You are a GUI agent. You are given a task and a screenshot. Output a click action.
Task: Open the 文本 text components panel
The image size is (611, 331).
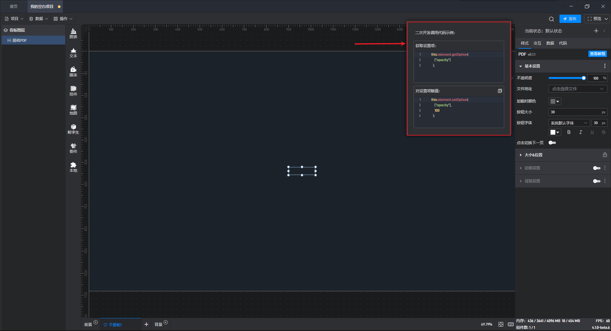click(73, 53)
